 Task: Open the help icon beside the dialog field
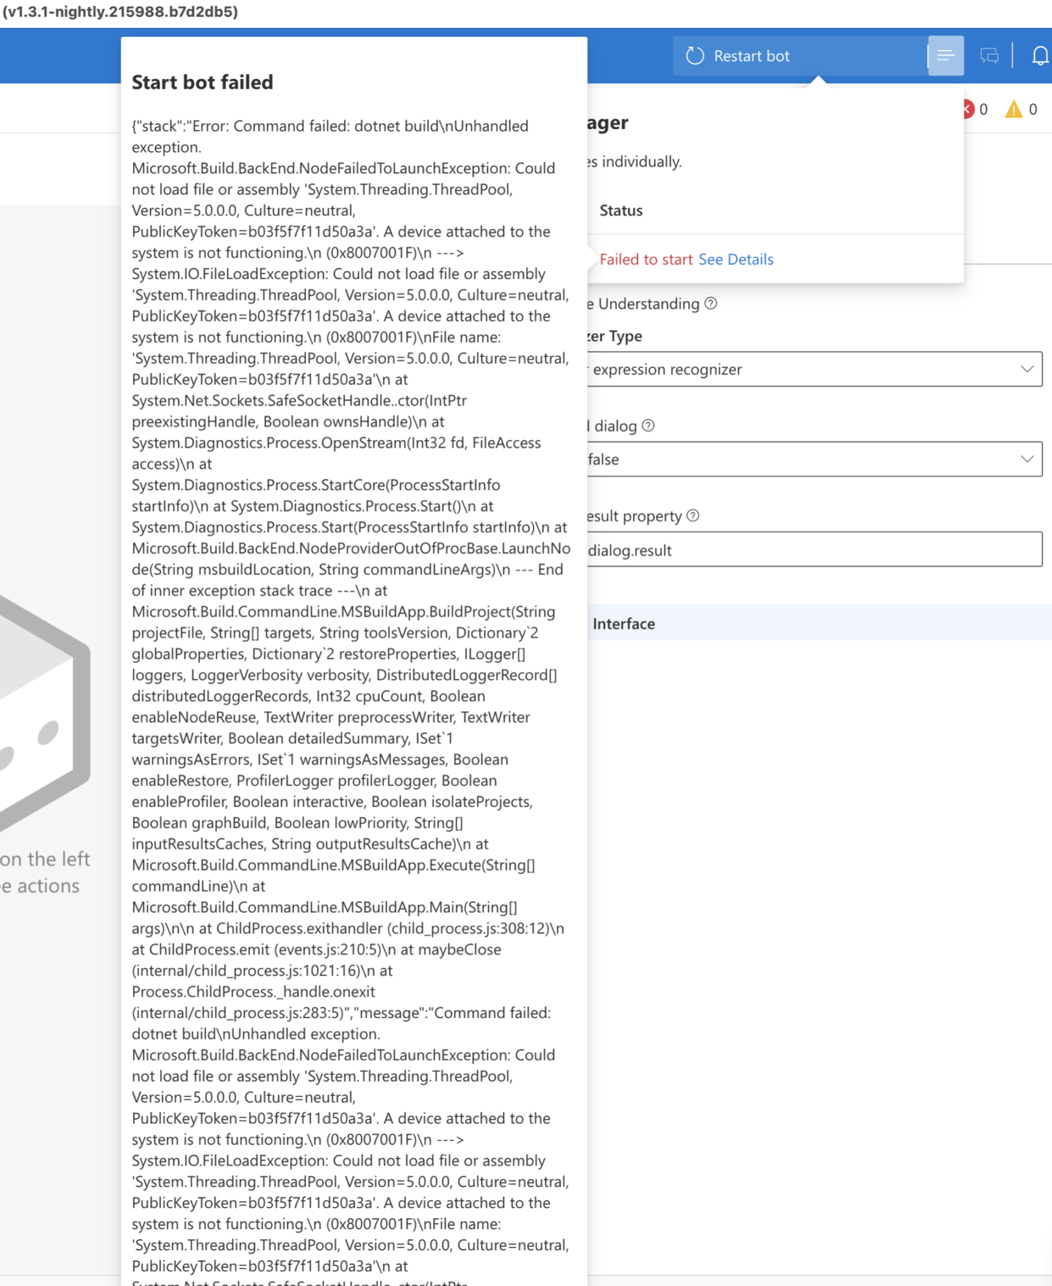647,426
